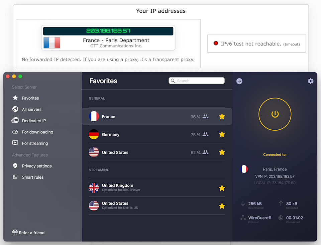Open Smart rules icon in sidebar
This screenshot has height=245, width=321.
pos(15,177)
